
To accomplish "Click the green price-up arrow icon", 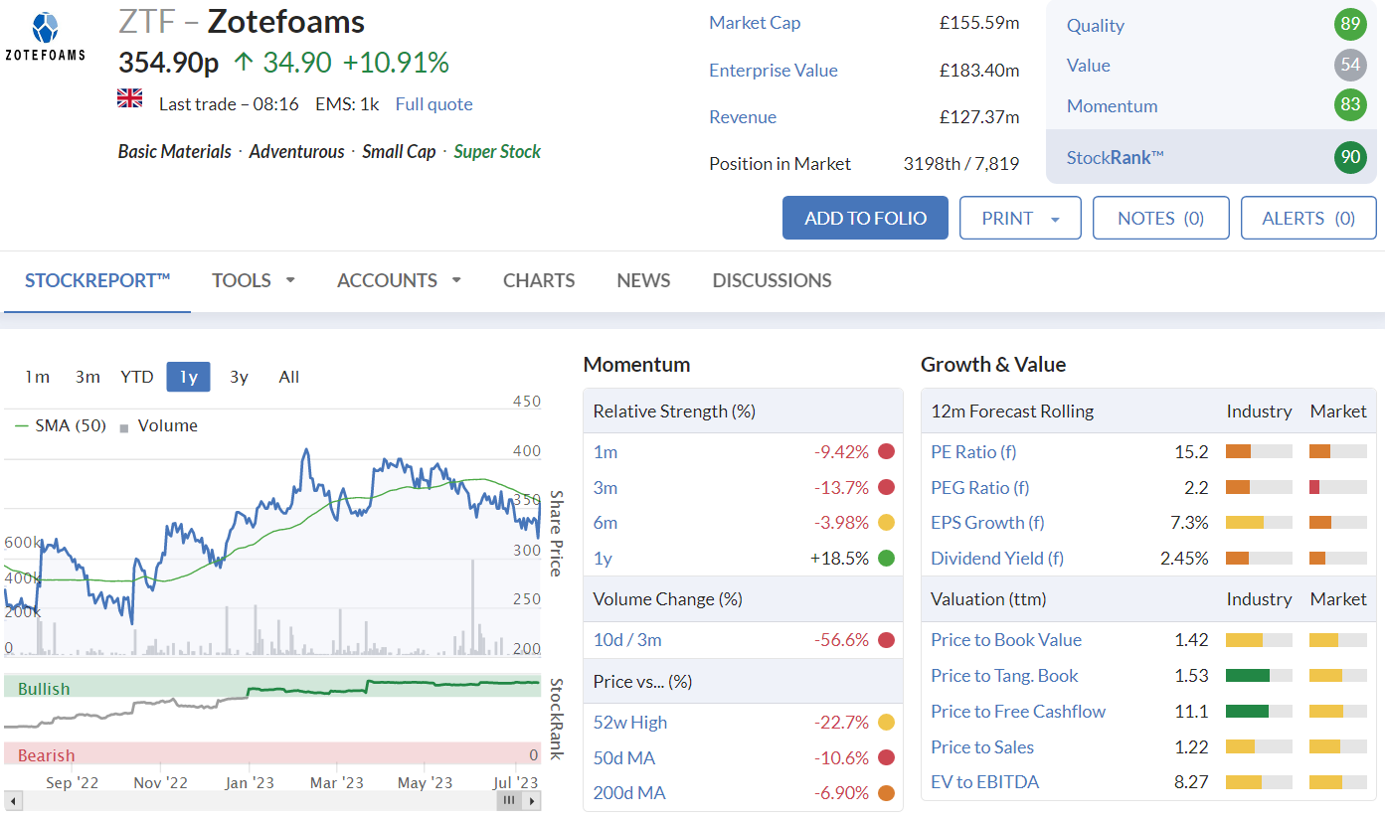I will [x=244, y=63].
